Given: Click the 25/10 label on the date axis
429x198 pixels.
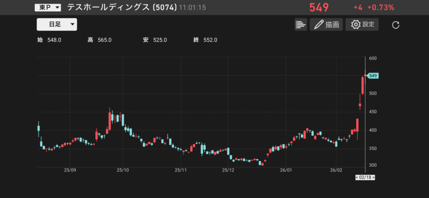Looking at the screenshot, I should coord(123,170).
